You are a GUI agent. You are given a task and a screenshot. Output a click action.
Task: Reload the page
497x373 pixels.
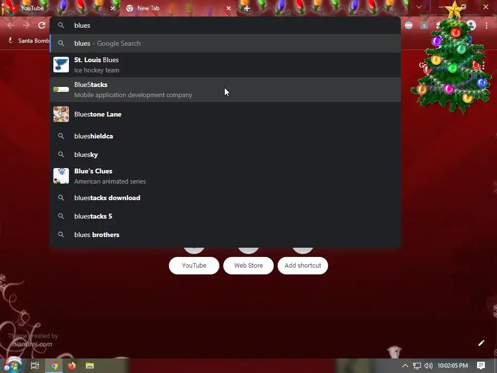coord(42,25)
